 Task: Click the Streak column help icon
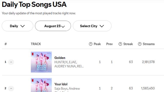[x=120, y=44]
